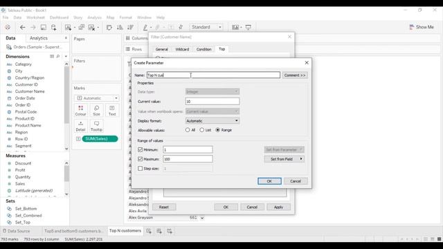Image resolution: width=443 pixels, height=249 pixels.
Task: Open the Data/Analytics pane dropdown arrow
Action: click(x=66, y=38)
